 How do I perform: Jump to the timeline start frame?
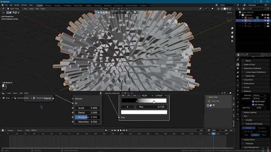point(112,130)
